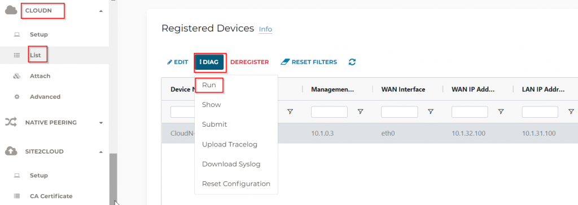Viewport: 578px width, 205px height.
Task: Select the eth0 WAN interface cell
Action: (x=388, y=133)
